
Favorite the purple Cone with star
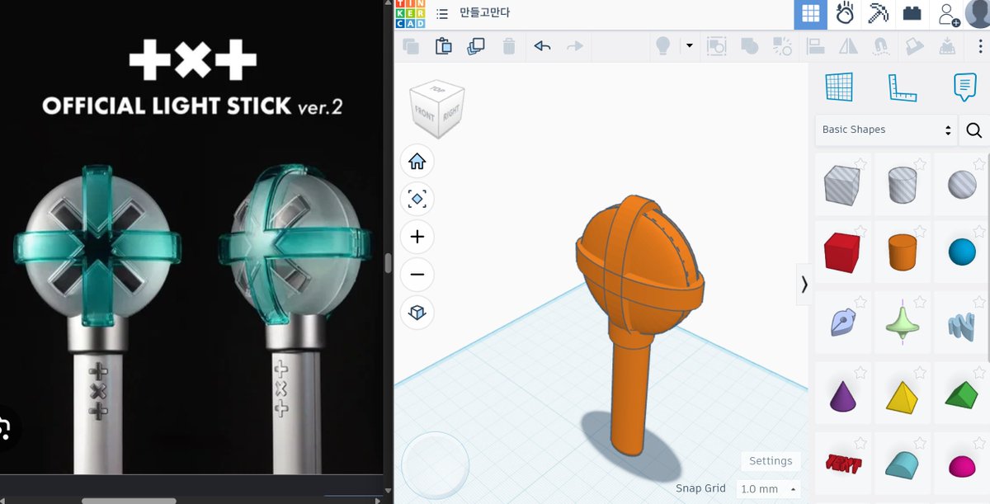click(x=860, y=372)
